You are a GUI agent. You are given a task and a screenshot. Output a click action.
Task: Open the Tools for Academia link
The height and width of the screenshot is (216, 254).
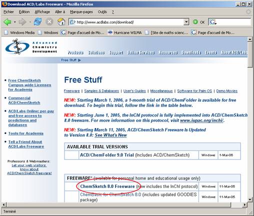coord(26,133)
